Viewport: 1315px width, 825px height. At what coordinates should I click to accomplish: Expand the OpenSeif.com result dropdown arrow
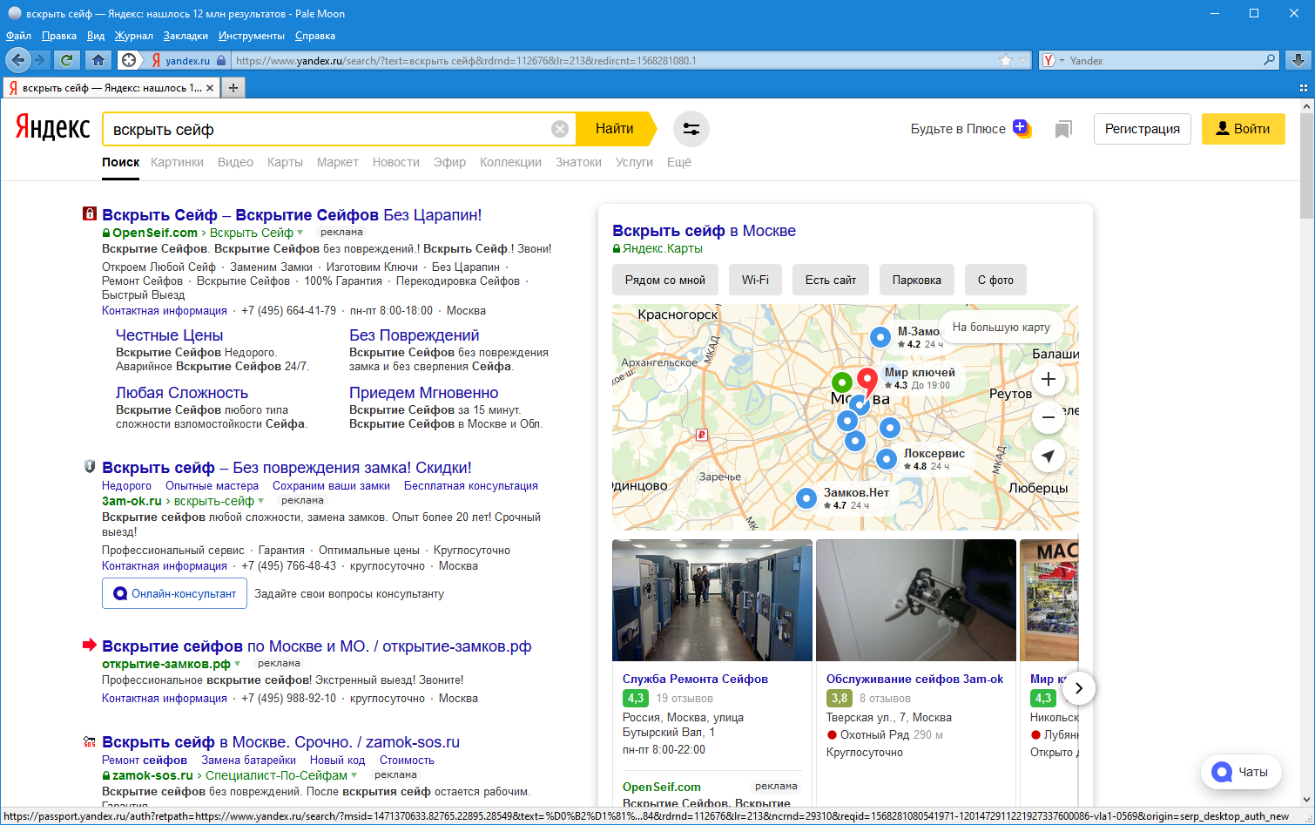pos(300,233)
